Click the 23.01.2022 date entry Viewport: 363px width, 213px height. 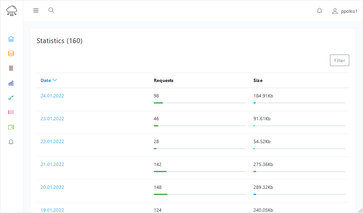[x=52, y=119]
